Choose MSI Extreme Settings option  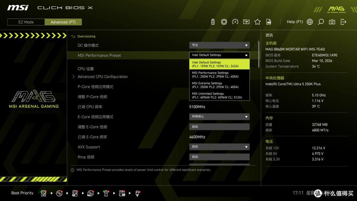(x=219, y=85)
